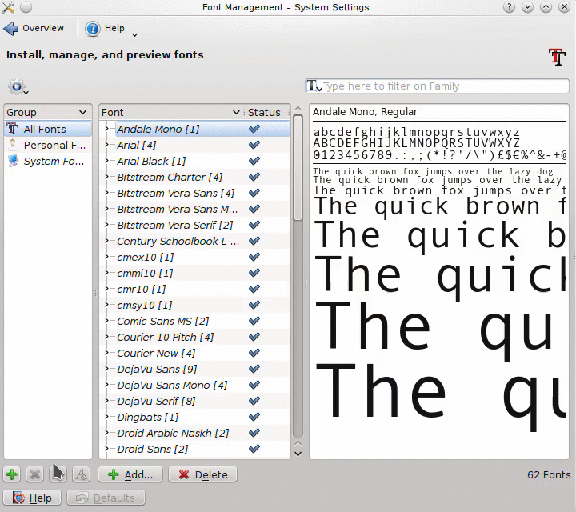Select the System Fonts group
This screenshot has width=576, height=512.
(48, 162)
